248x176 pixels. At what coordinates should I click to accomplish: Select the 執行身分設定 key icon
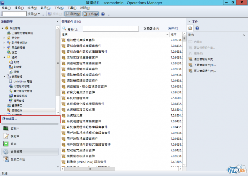9,43
